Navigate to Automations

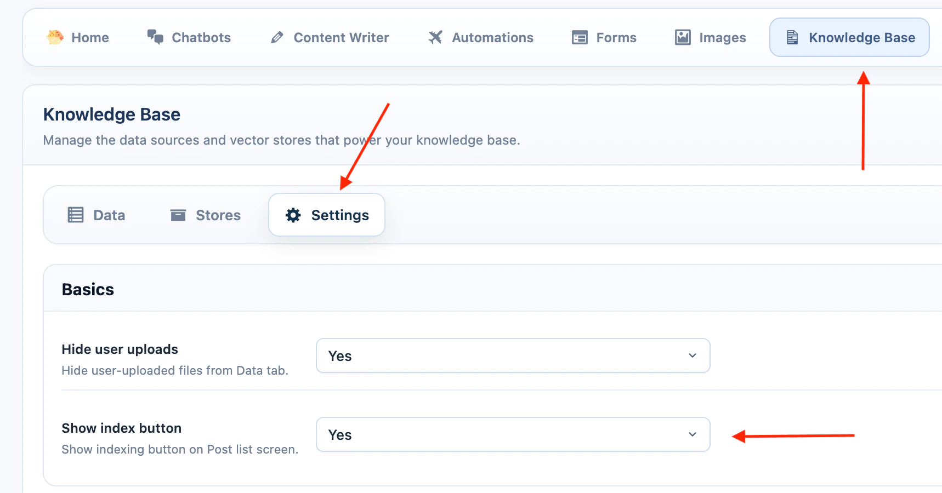click(481, 37)
